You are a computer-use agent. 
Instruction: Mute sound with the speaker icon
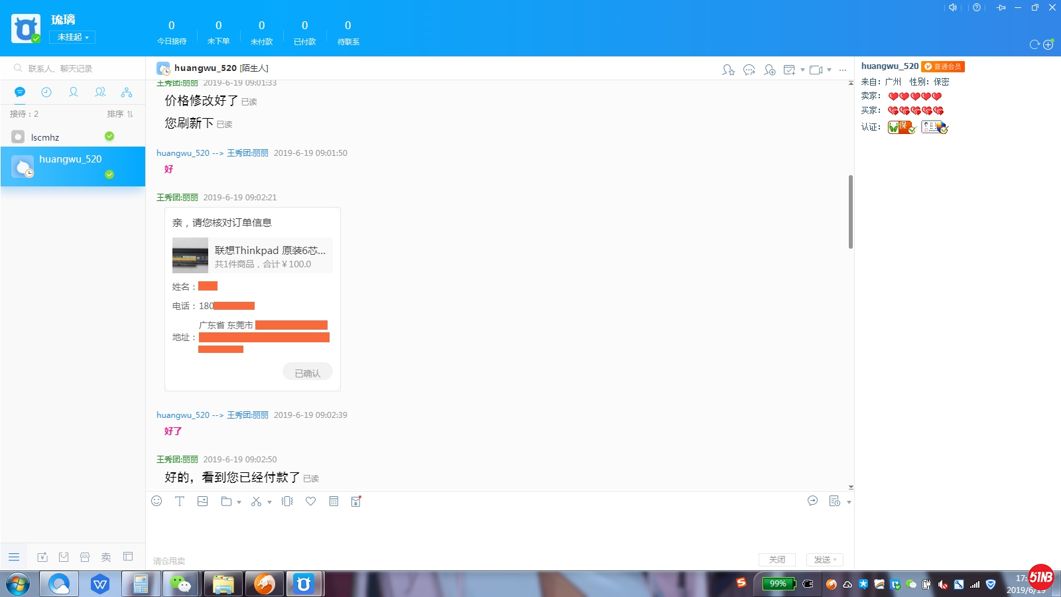[953, 7]
